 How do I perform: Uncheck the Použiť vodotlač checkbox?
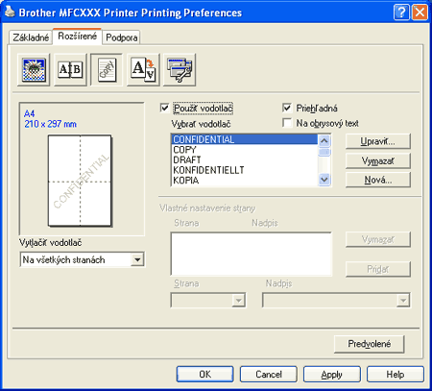coord(164,108)
